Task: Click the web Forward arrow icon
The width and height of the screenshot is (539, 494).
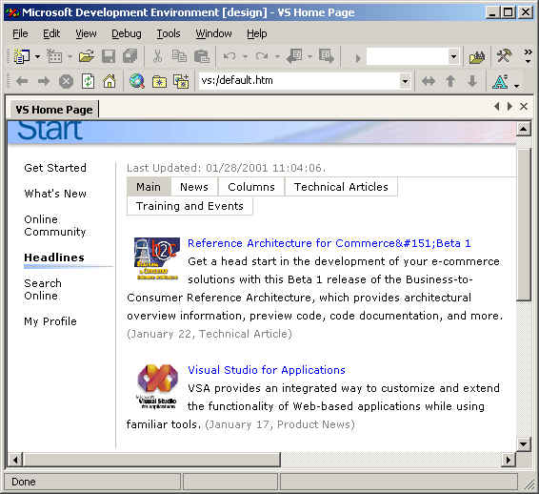Action: (x=44, y=81)
